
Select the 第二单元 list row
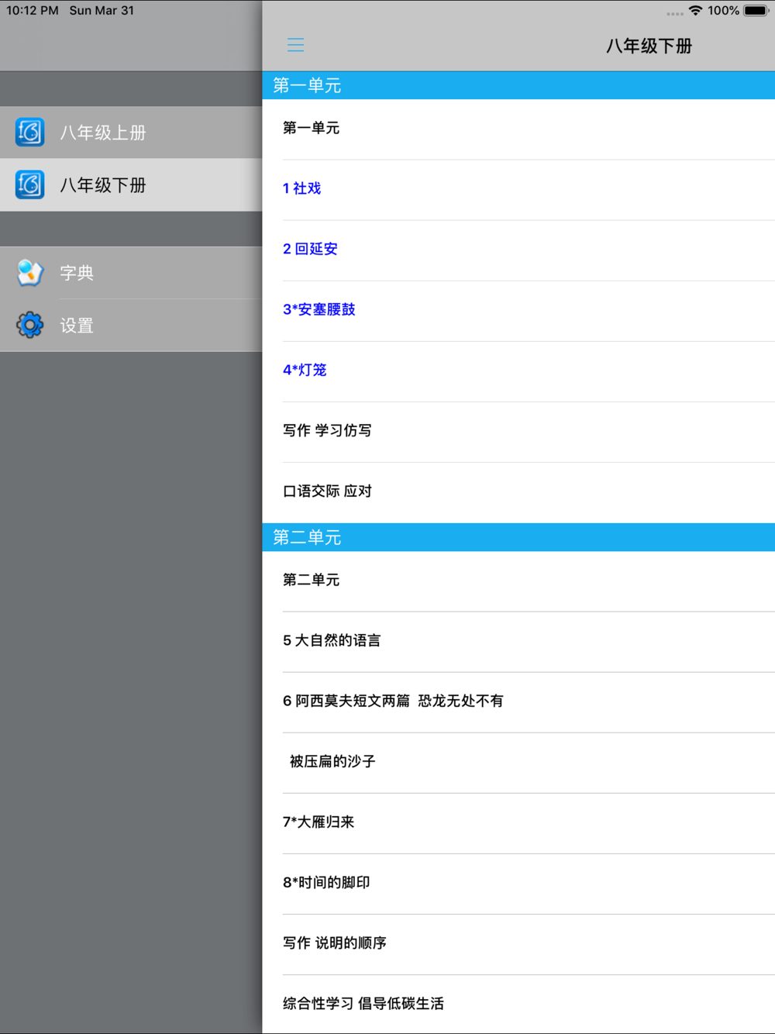518,581
